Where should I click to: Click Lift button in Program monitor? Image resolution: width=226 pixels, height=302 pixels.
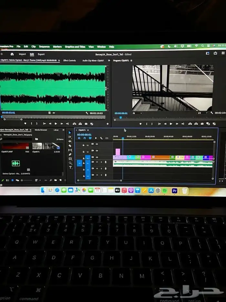pyautogui.click(x=190, y=124)
